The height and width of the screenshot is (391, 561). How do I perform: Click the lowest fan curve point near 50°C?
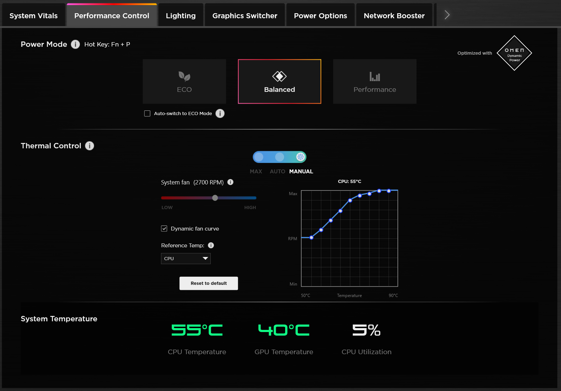tap(311, 237)
